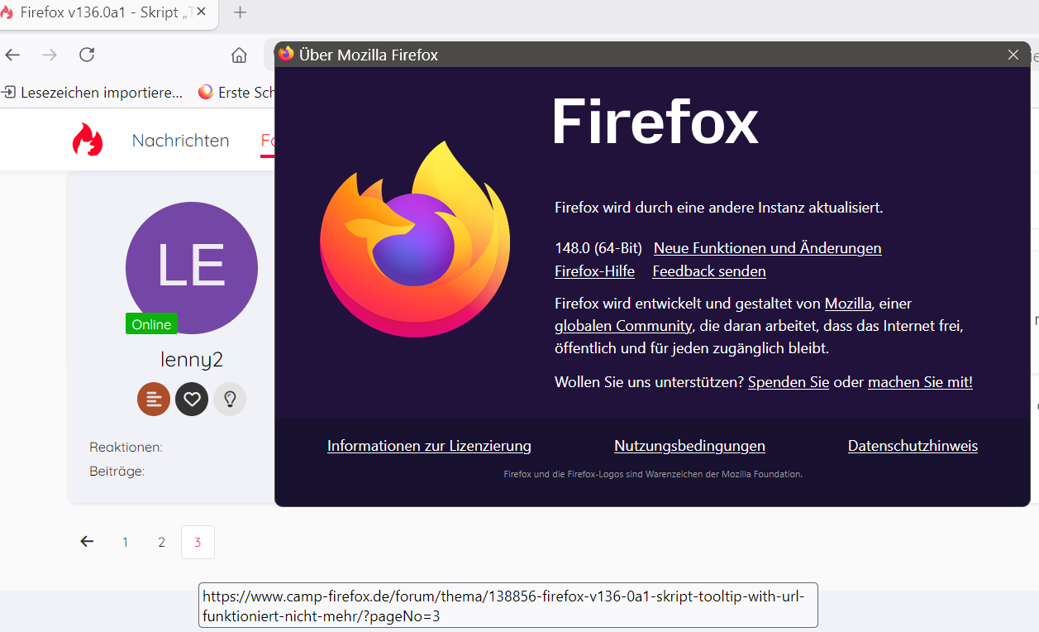The image size is (1039, 632).
Task: Close the Über Mozilla Firefox dialog
Action: pyautogui.click(x=1013, y=55)
